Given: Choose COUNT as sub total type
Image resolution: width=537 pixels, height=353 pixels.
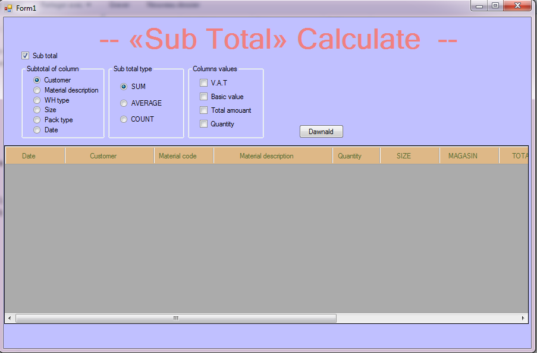Looking at the screenshot, I should pos(123,119).
